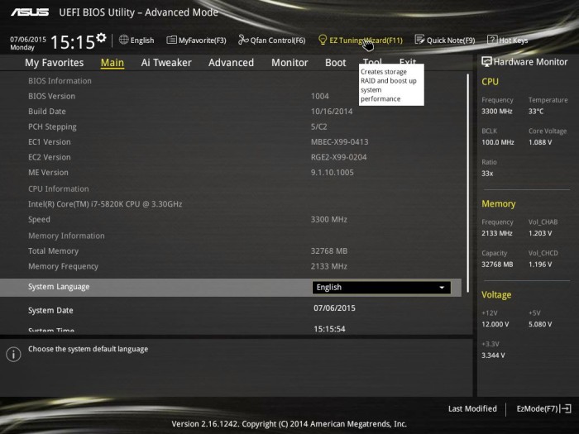Click Last Modified button
The image size is (579, 434).
(x=472, y=408)
